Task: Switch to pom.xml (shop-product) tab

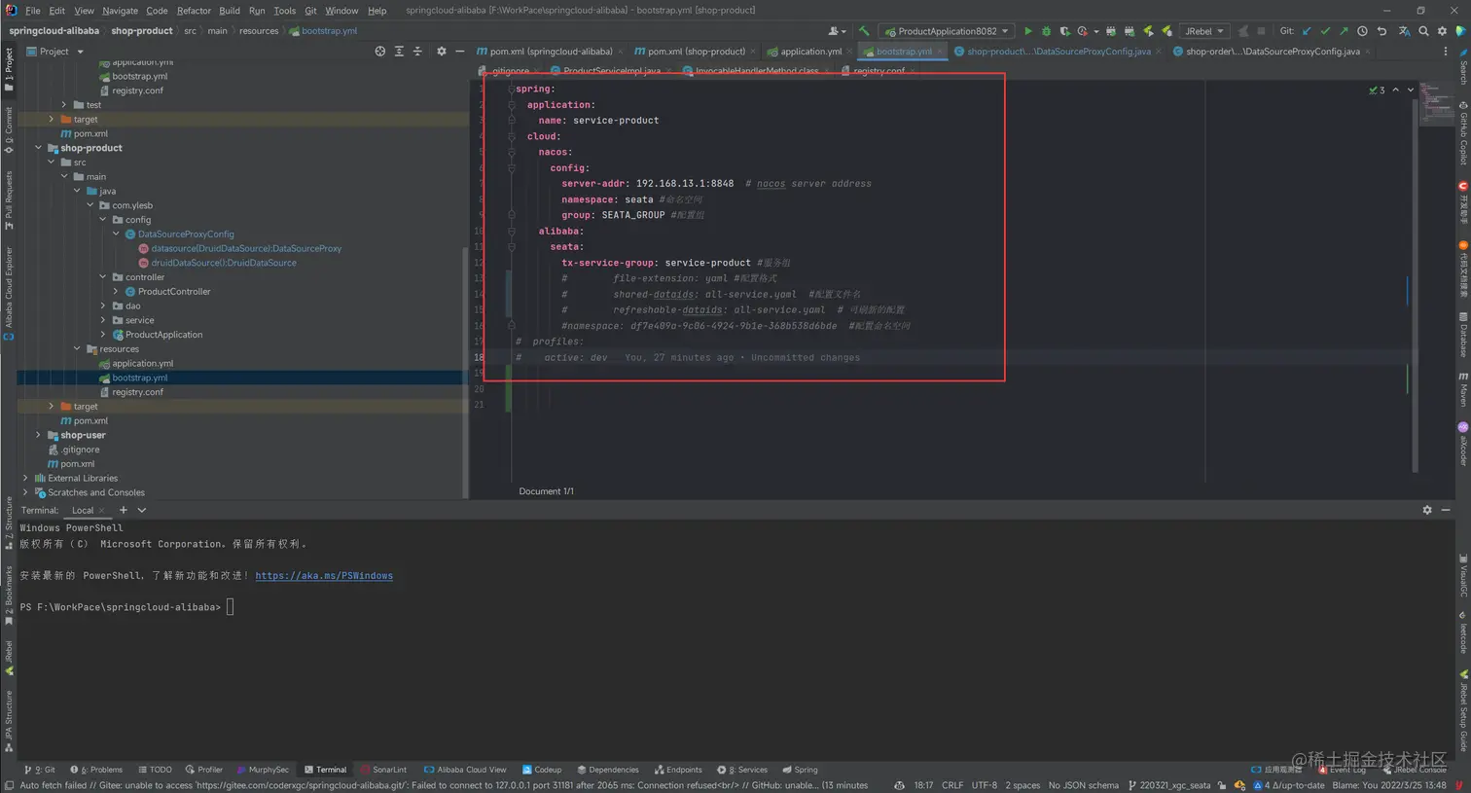Action: coord(689,52)
